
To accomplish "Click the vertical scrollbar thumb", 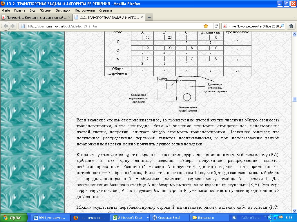I will click(295, 99).
